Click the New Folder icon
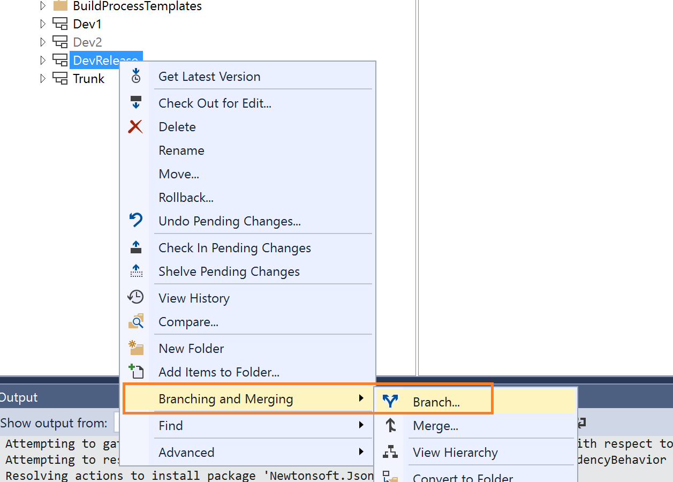This screenshot has width=673, height=482. click(136, 348)
